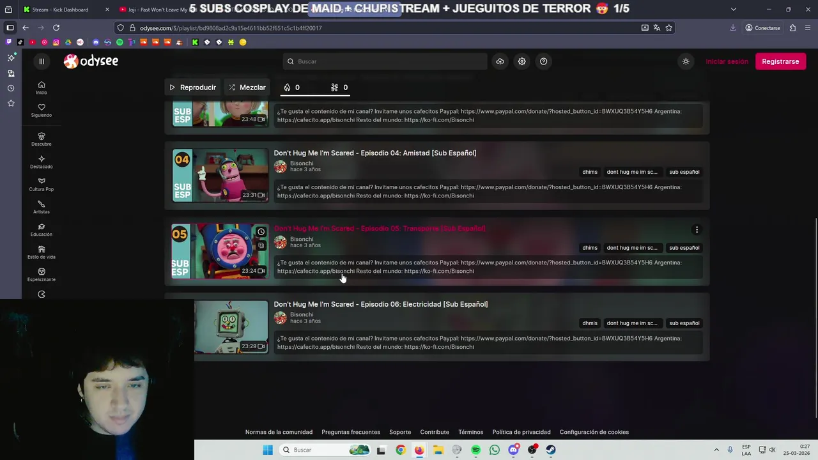Open Educación category in sidebar

42,230
